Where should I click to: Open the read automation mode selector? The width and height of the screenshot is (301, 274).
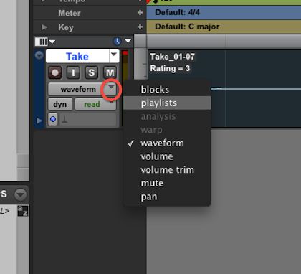pos(95,104)
